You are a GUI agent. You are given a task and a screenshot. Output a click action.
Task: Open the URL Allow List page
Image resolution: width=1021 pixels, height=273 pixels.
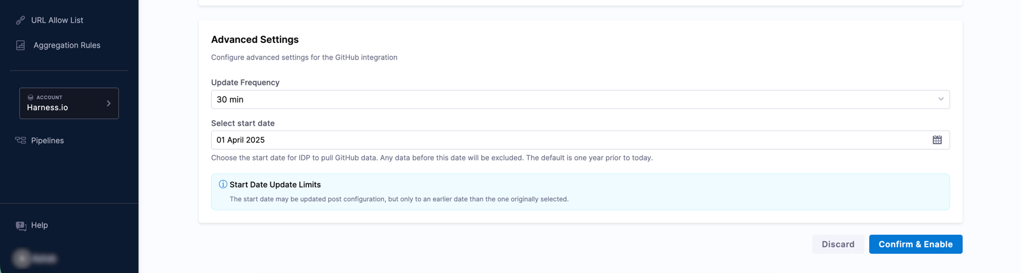pyautogui.click(x=57, y=20)
